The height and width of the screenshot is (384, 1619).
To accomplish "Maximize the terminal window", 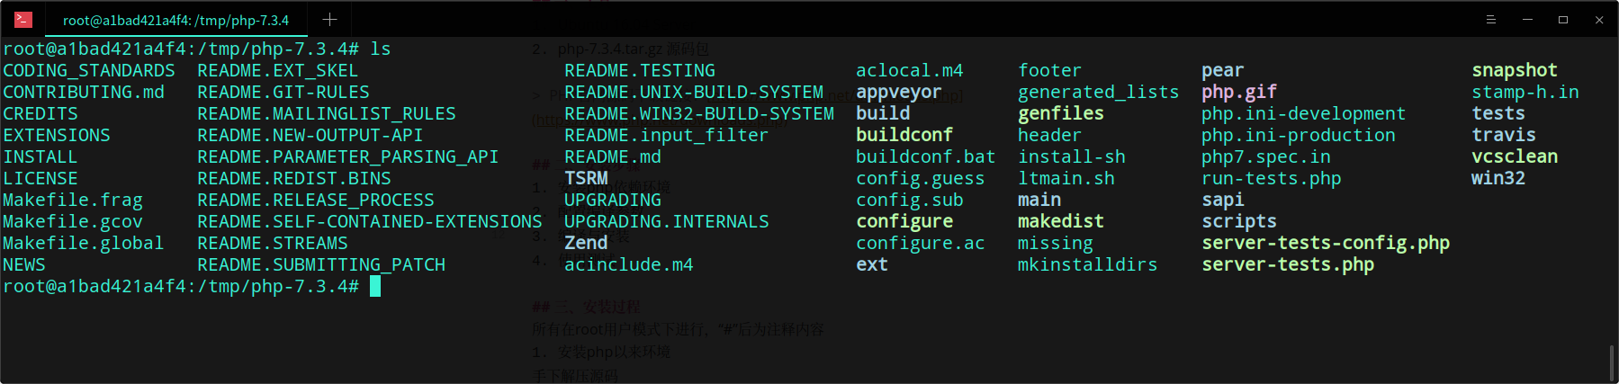I will [x=1563, y=19].
